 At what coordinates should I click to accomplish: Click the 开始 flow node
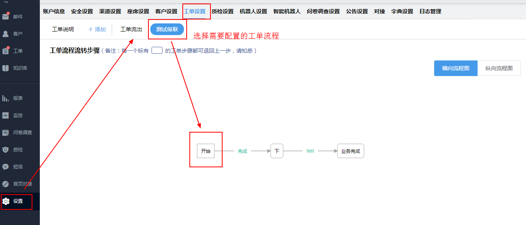click(x=206, y=151)
